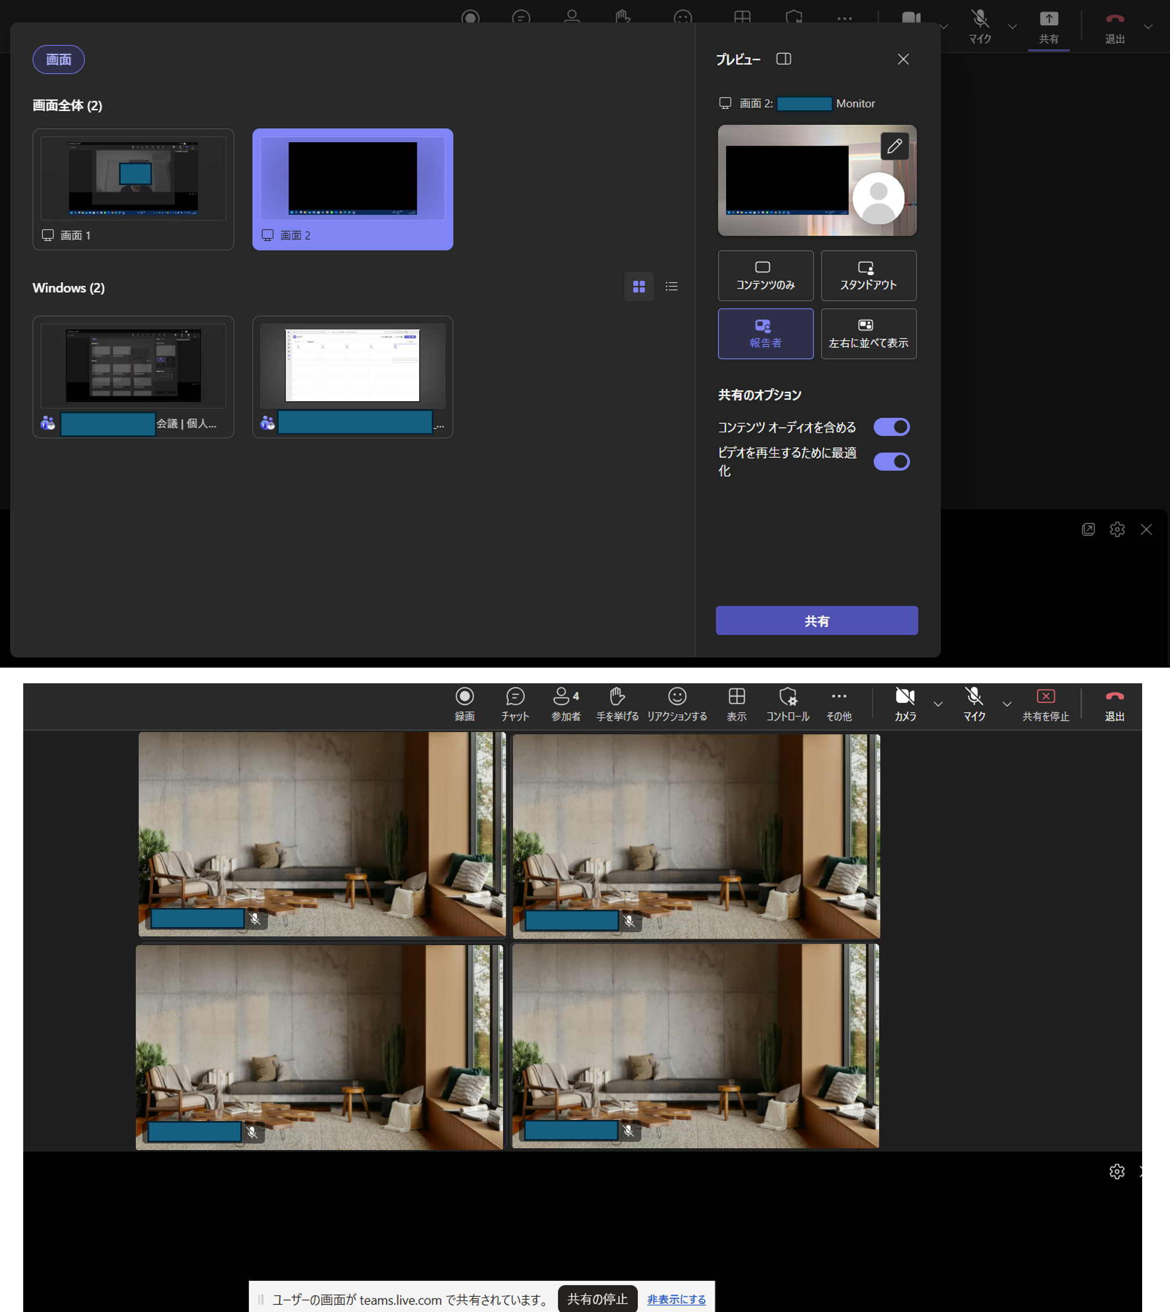This screenshot has width=1170, height=1312.
Task: Select the 画面 1 screen thumbnail
Action: tap(133, 189)
